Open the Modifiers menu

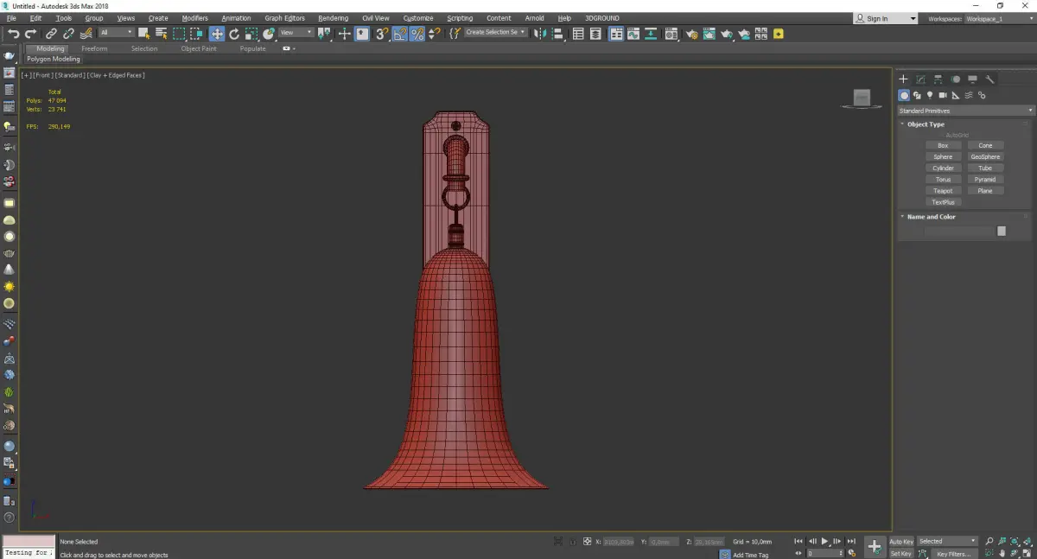[194, 18]
